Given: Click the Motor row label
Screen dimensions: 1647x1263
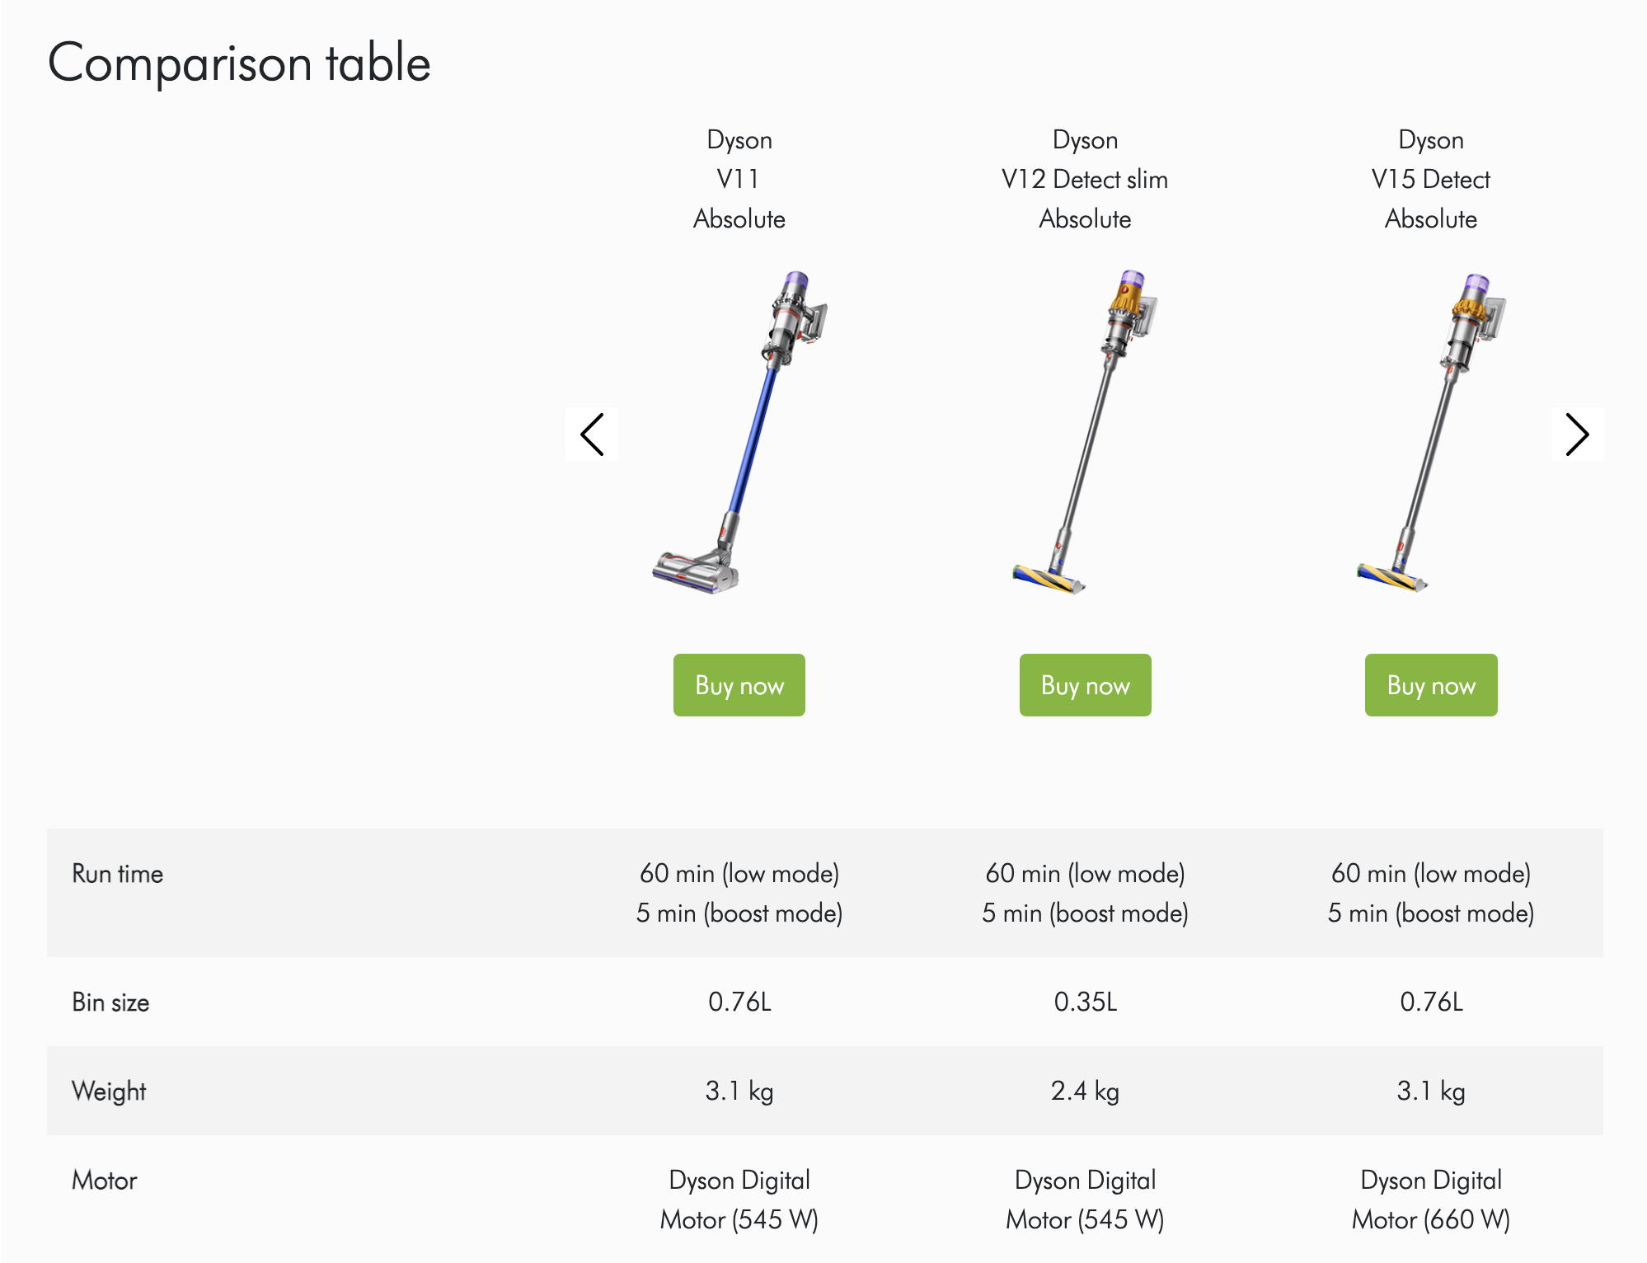Looking at the screenshot, I should click(x=105, y=1180).
